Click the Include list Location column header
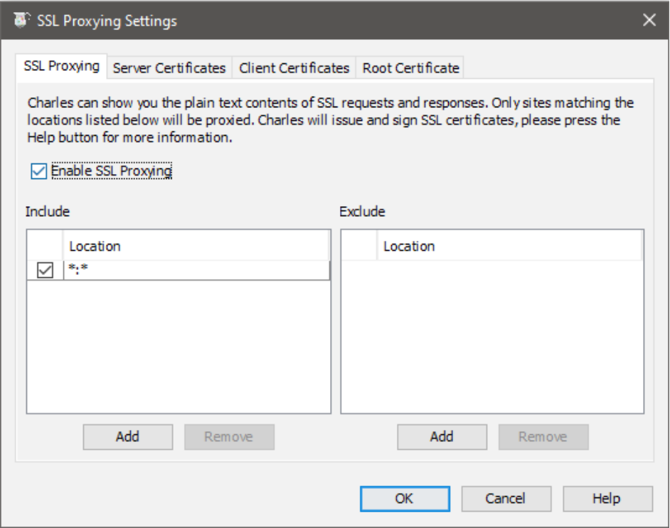 (x=196, y=247)
